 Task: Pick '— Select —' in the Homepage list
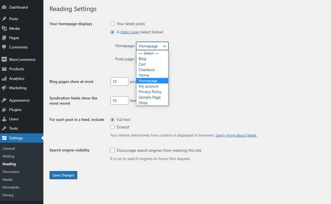pyautogui.click(x=152, y=53)
